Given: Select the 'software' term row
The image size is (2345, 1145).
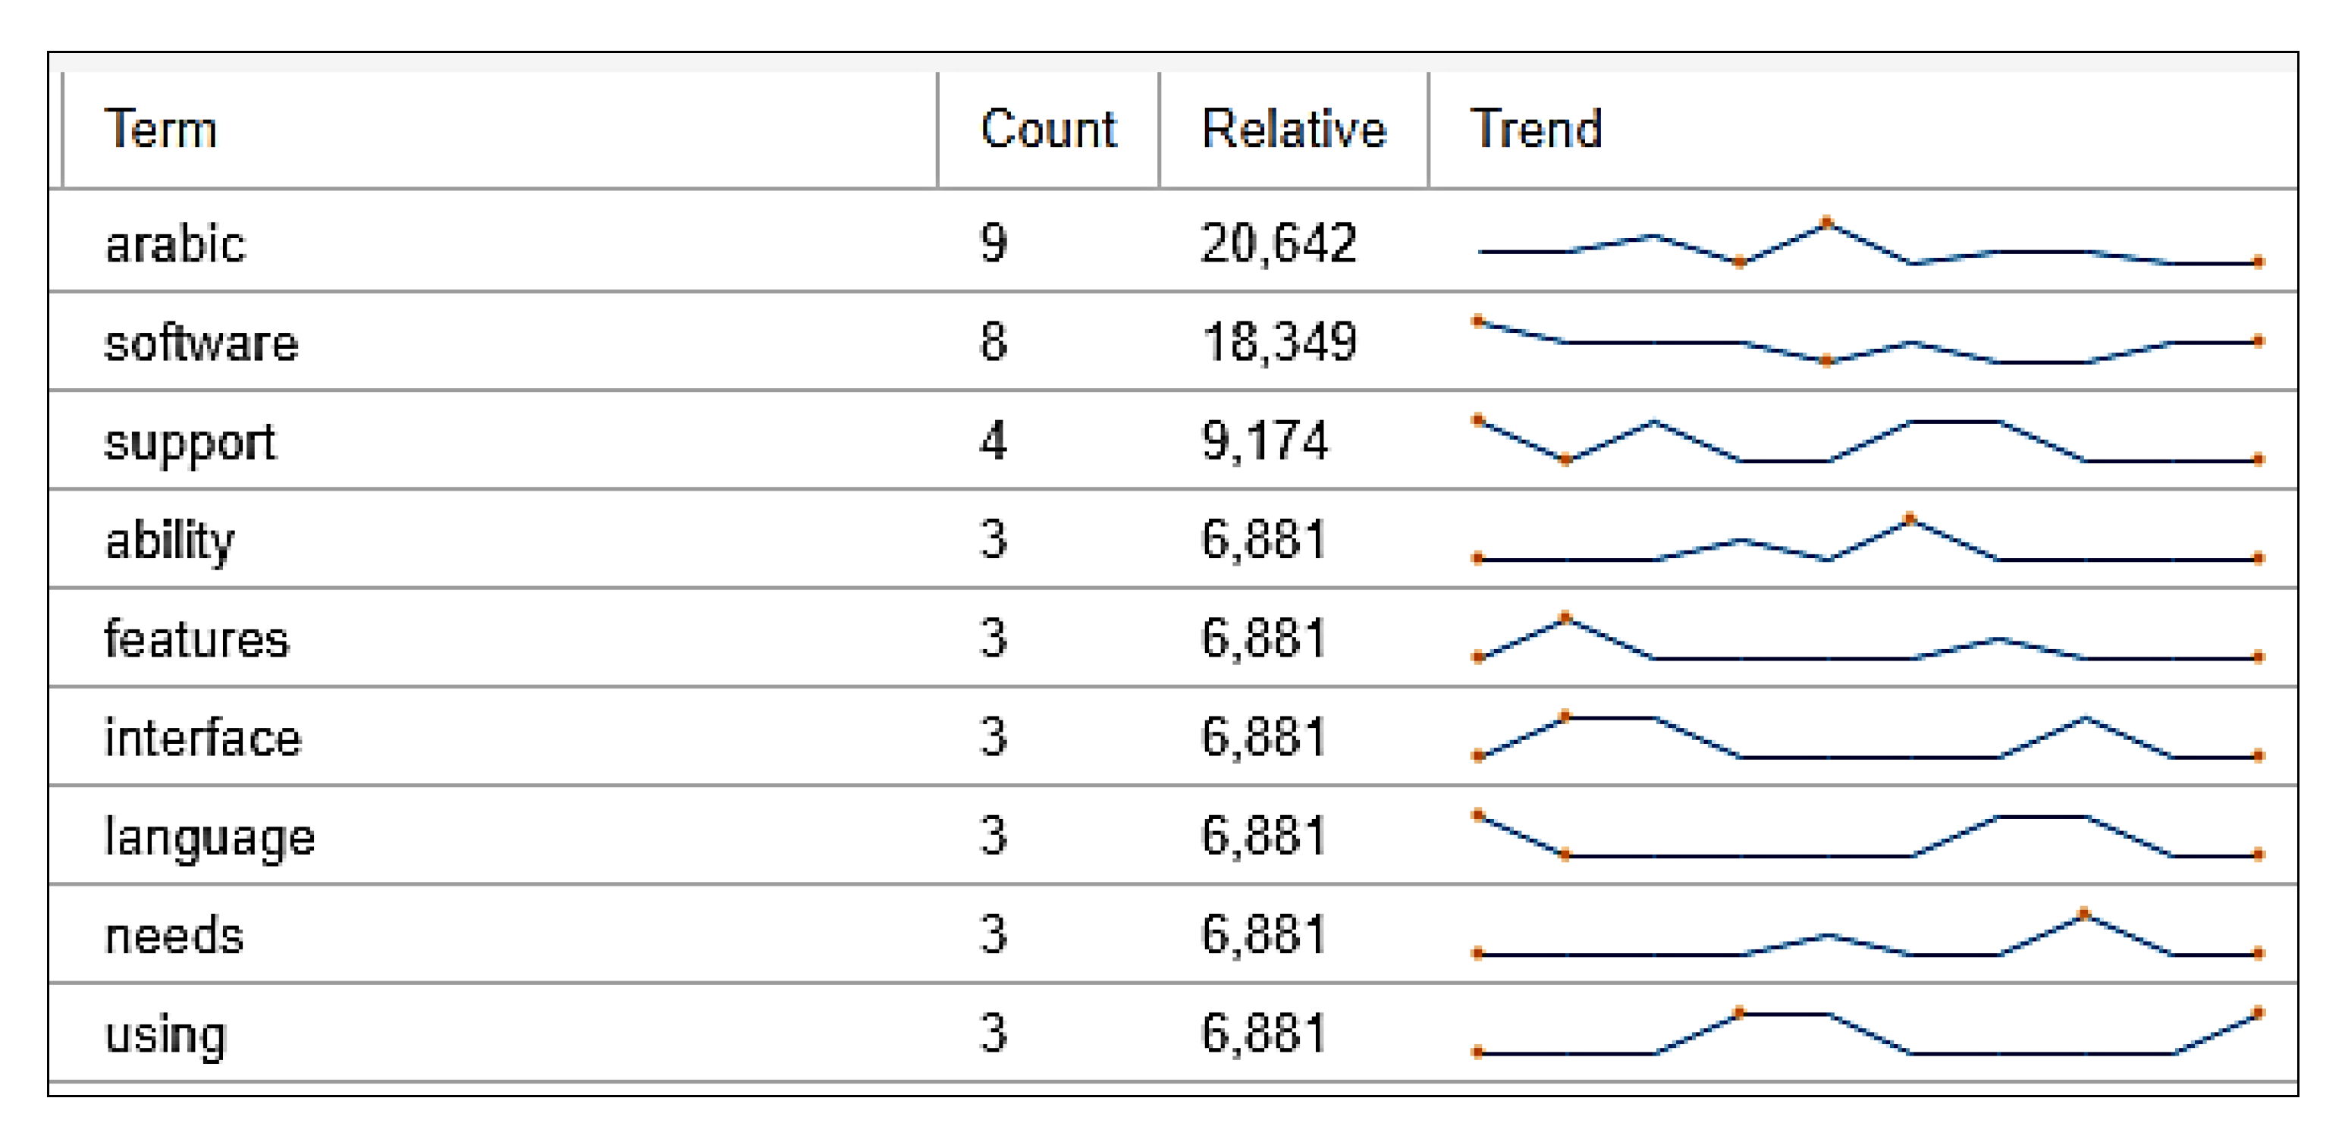Looking at the screenshot, I should [x=201, y=343].
